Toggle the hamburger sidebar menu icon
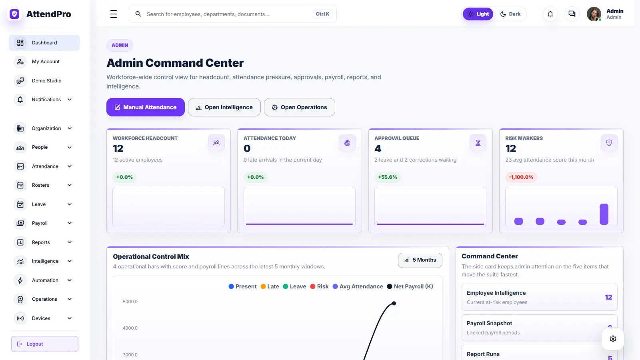 [114, 14]
